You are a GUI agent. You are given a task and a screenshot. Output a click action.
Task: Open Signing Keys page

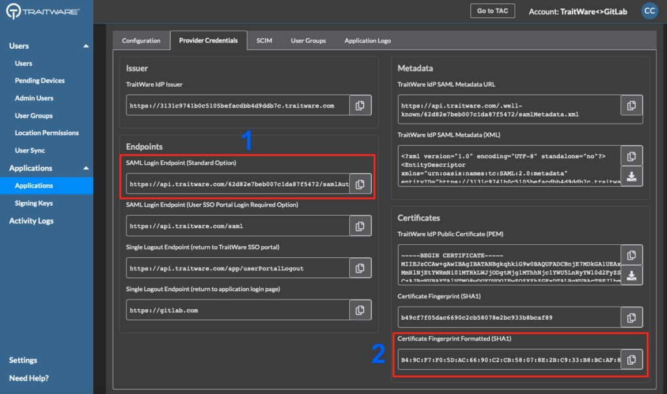34,203
